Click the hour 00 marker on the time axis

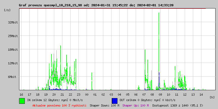click(x=87, y=94)
